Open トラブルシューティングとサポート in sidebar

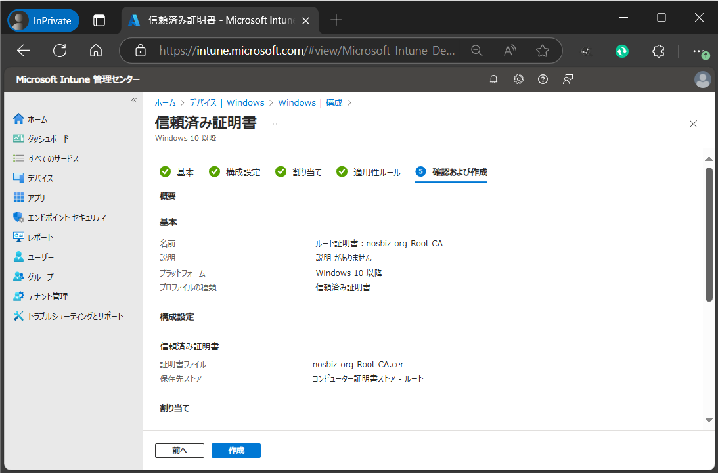click(75, 316)
